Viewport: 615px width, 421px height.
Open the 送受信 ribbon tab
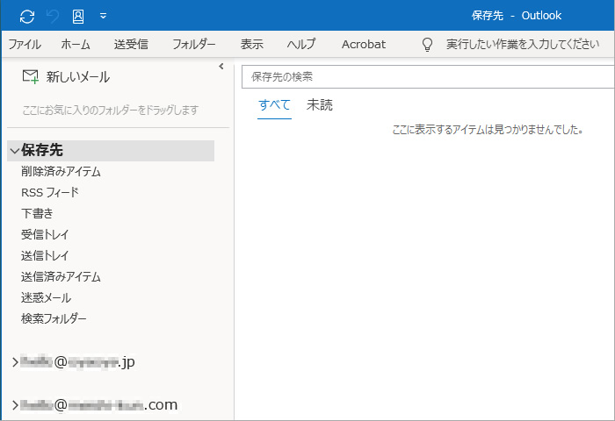click(131, 44)
